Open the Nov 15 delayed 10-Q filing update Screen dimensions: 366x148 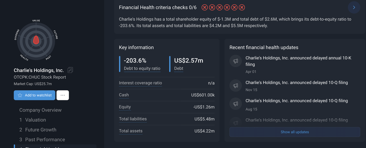click(297, 82)
